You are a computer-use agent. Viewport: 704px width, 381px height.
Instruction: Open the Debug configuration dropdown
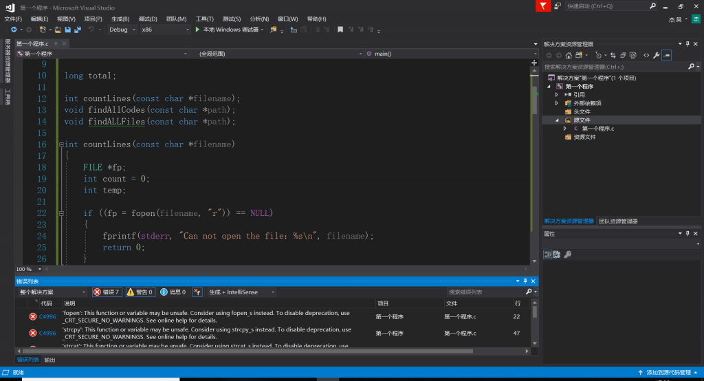(122, 30)
